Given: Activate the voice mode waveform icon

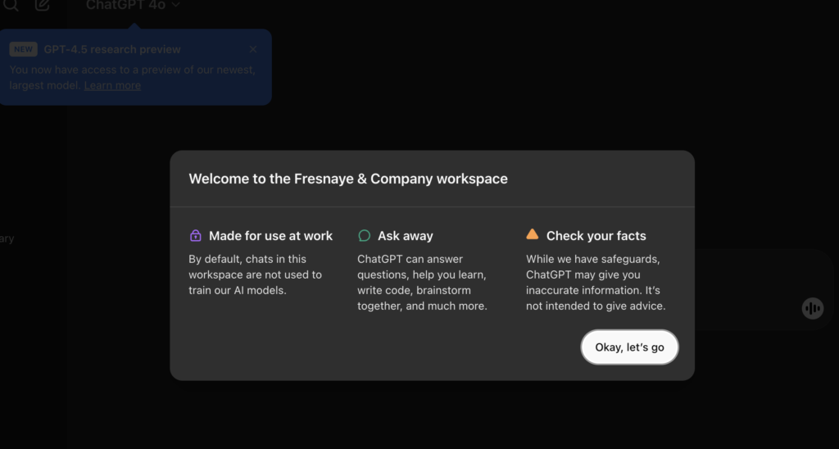Looking at the screenshot, I should pyautogui.click(x=812, y=308).
